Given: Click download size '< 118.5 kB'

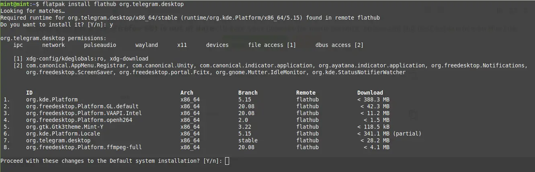Looking at the screenshot, I should click(x=373, y=127).
